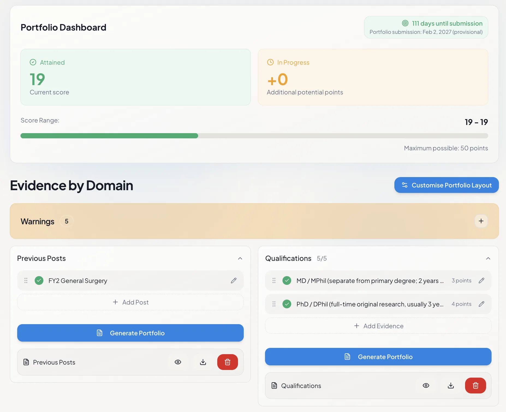Collapse the Qualifications section
This screenshot has width=506, height=412.
(488, 258)
